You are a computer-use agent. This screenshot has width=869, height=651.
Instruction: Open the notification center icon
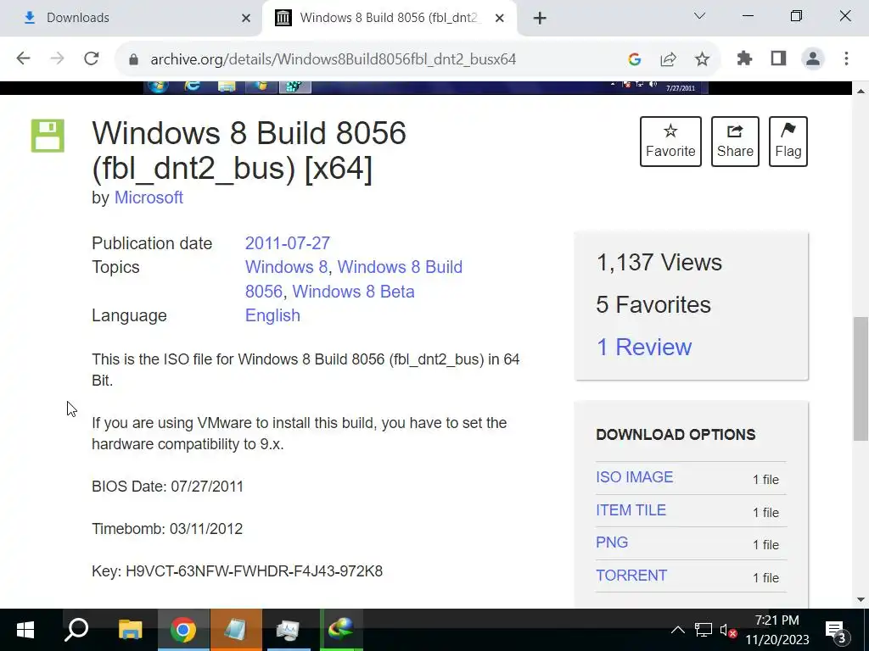point(837,631)
